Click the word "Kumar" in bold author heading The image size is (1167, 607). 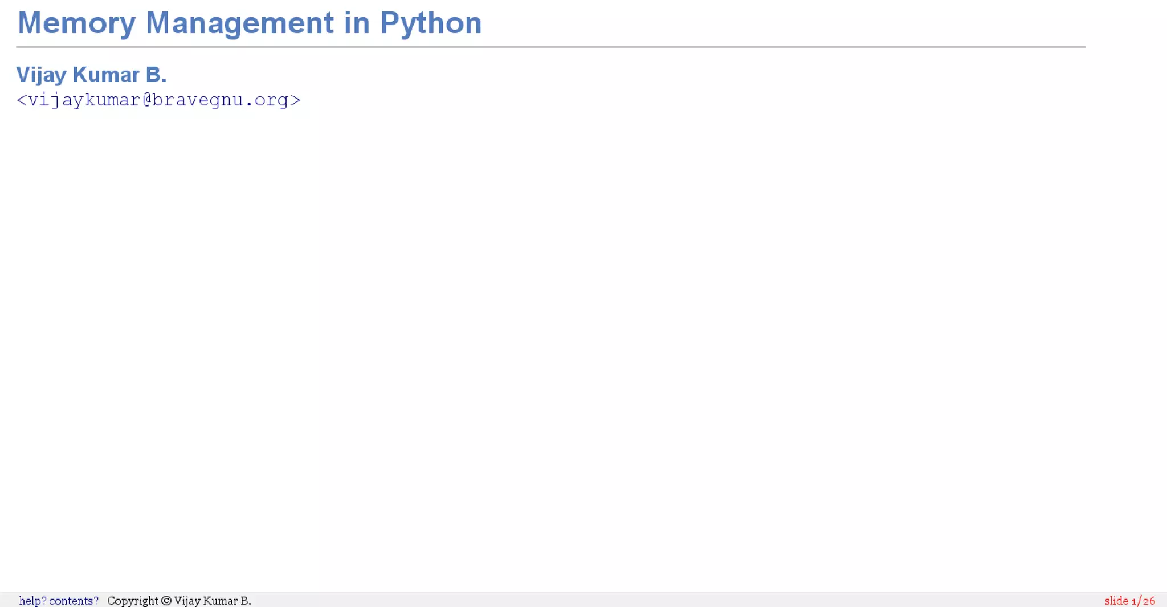point(106,75)
